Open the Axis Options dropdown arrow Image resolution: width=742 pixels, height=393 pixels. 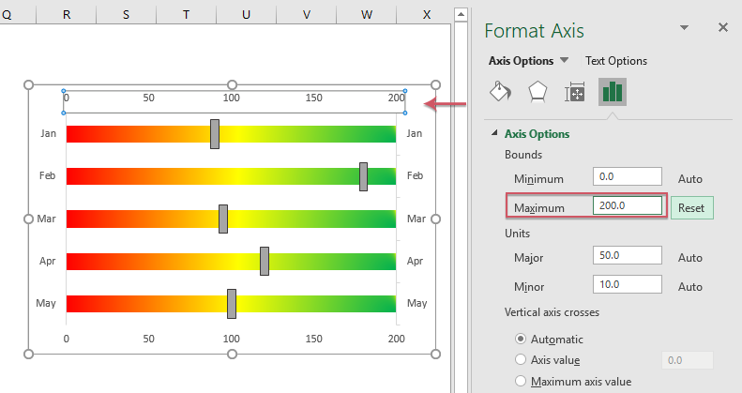coord(564,61)
